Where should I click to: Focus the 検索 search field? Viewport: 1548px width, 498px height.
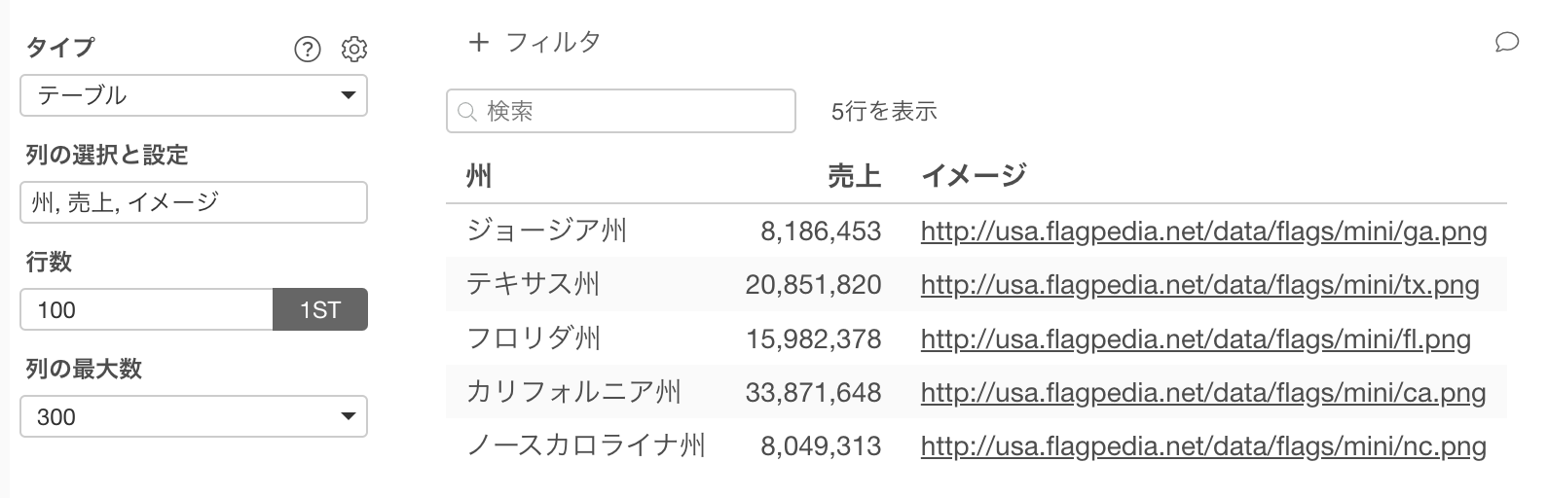click(621, 111)
